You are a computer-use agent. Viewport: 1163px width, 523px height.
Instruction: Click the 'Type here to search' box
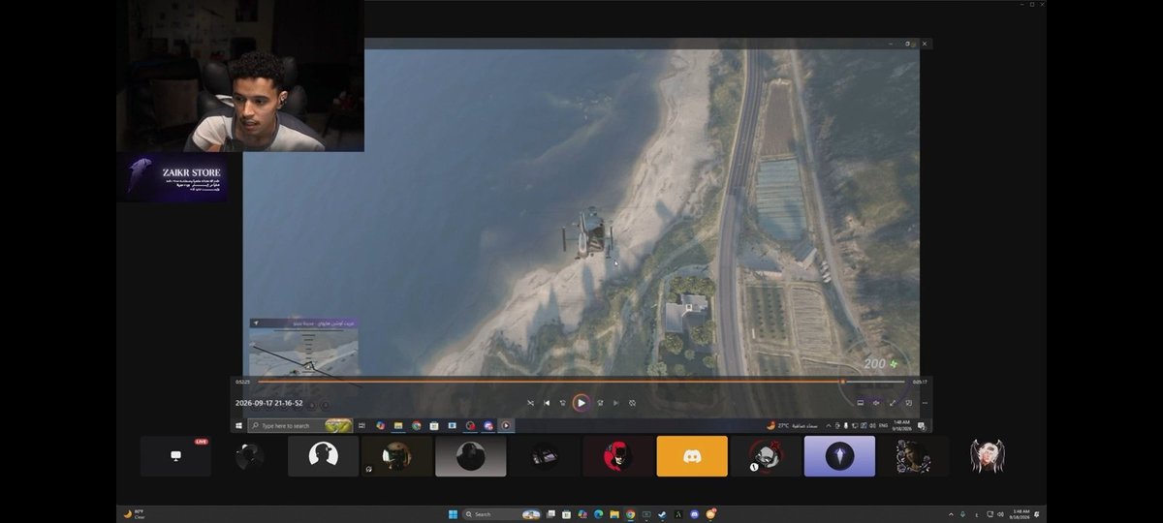[x=299, y=425]
